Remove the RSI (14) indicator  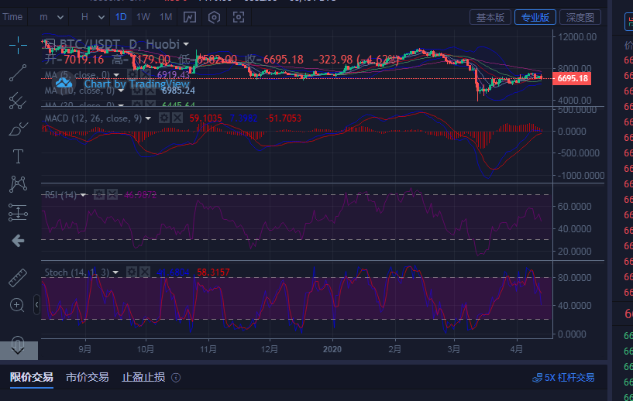coord(112,194)
